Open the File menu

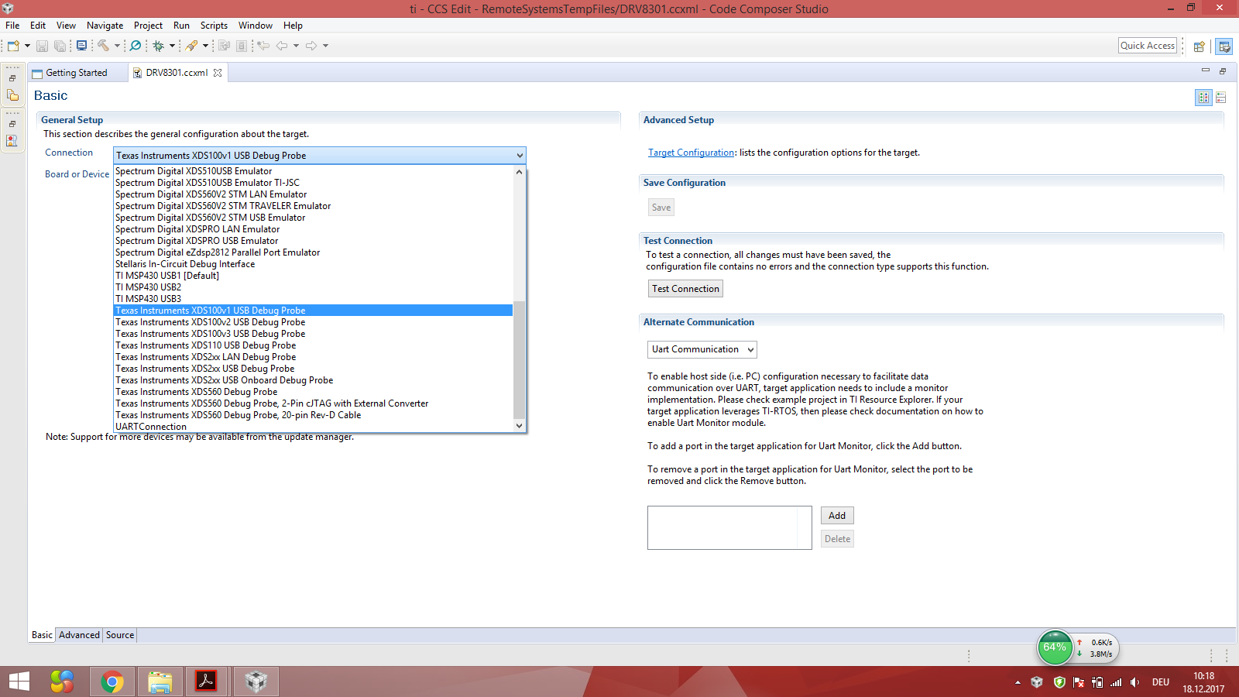(x=12, y=26)
